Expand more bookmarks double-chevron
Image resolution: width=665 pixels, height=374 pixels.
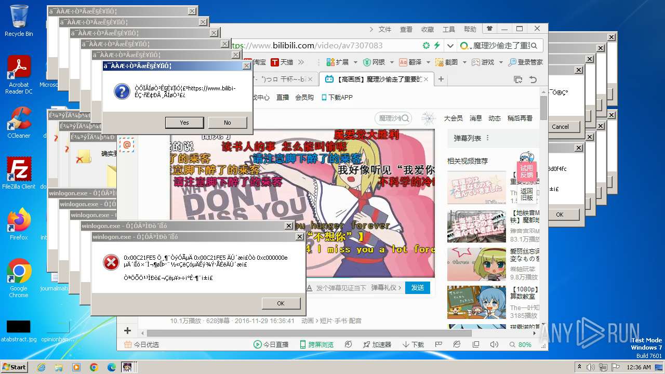(x=301, y=62)
